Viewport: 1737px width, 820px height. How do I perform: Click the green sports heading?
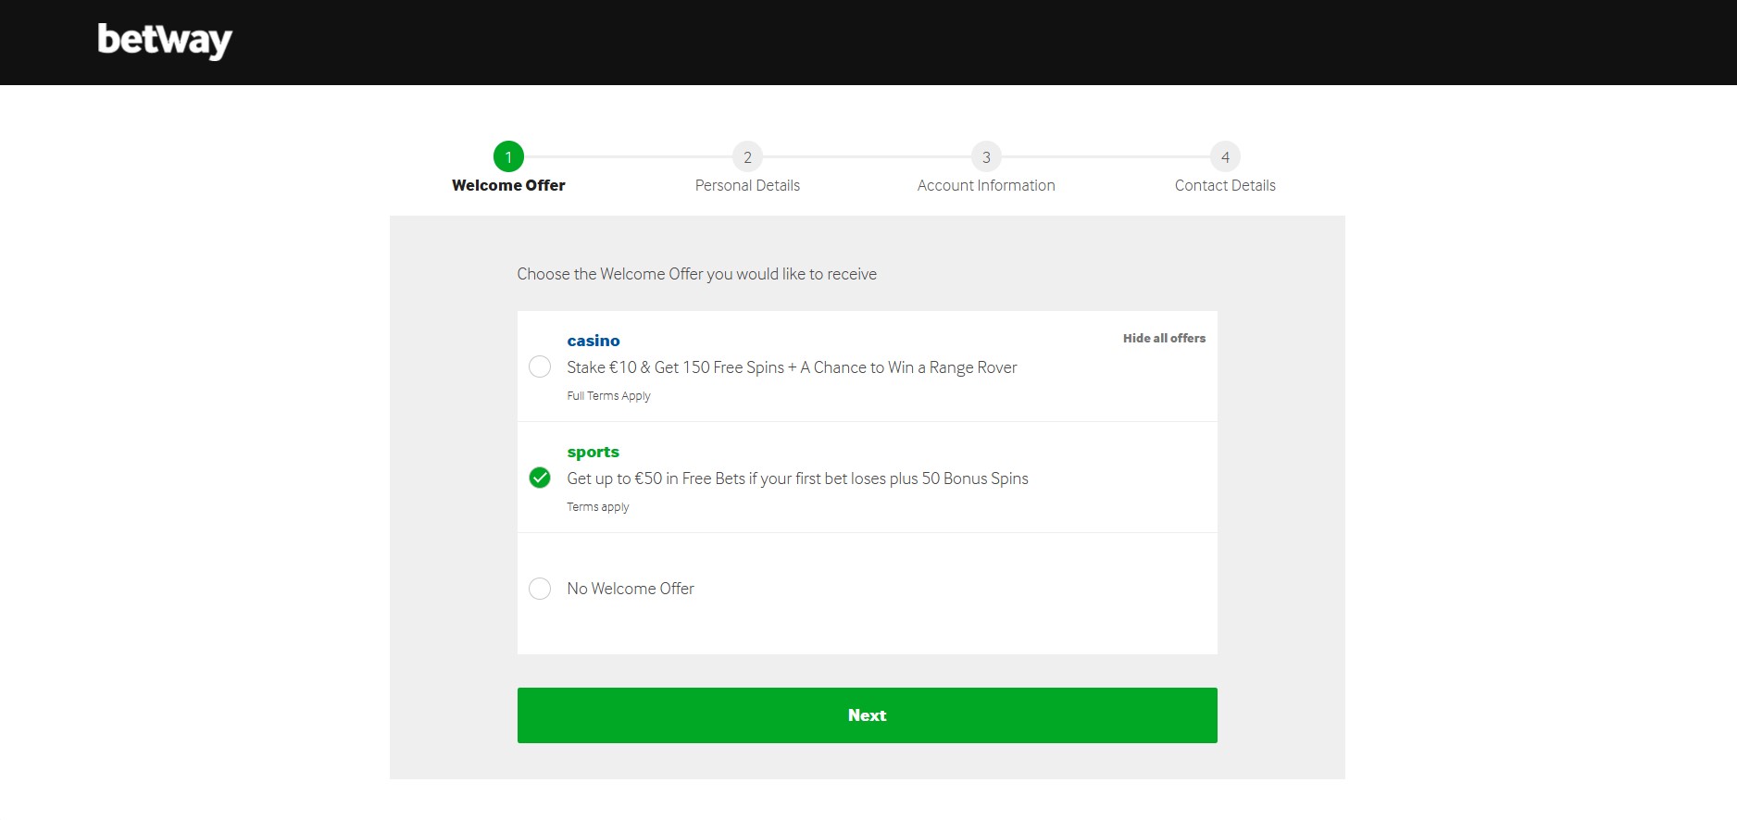pyautogui.click(x=593, y=452)
